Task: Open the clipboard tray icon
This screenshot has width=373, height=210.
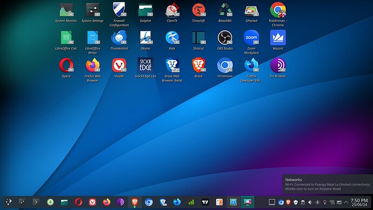Action: coord(303,202)
